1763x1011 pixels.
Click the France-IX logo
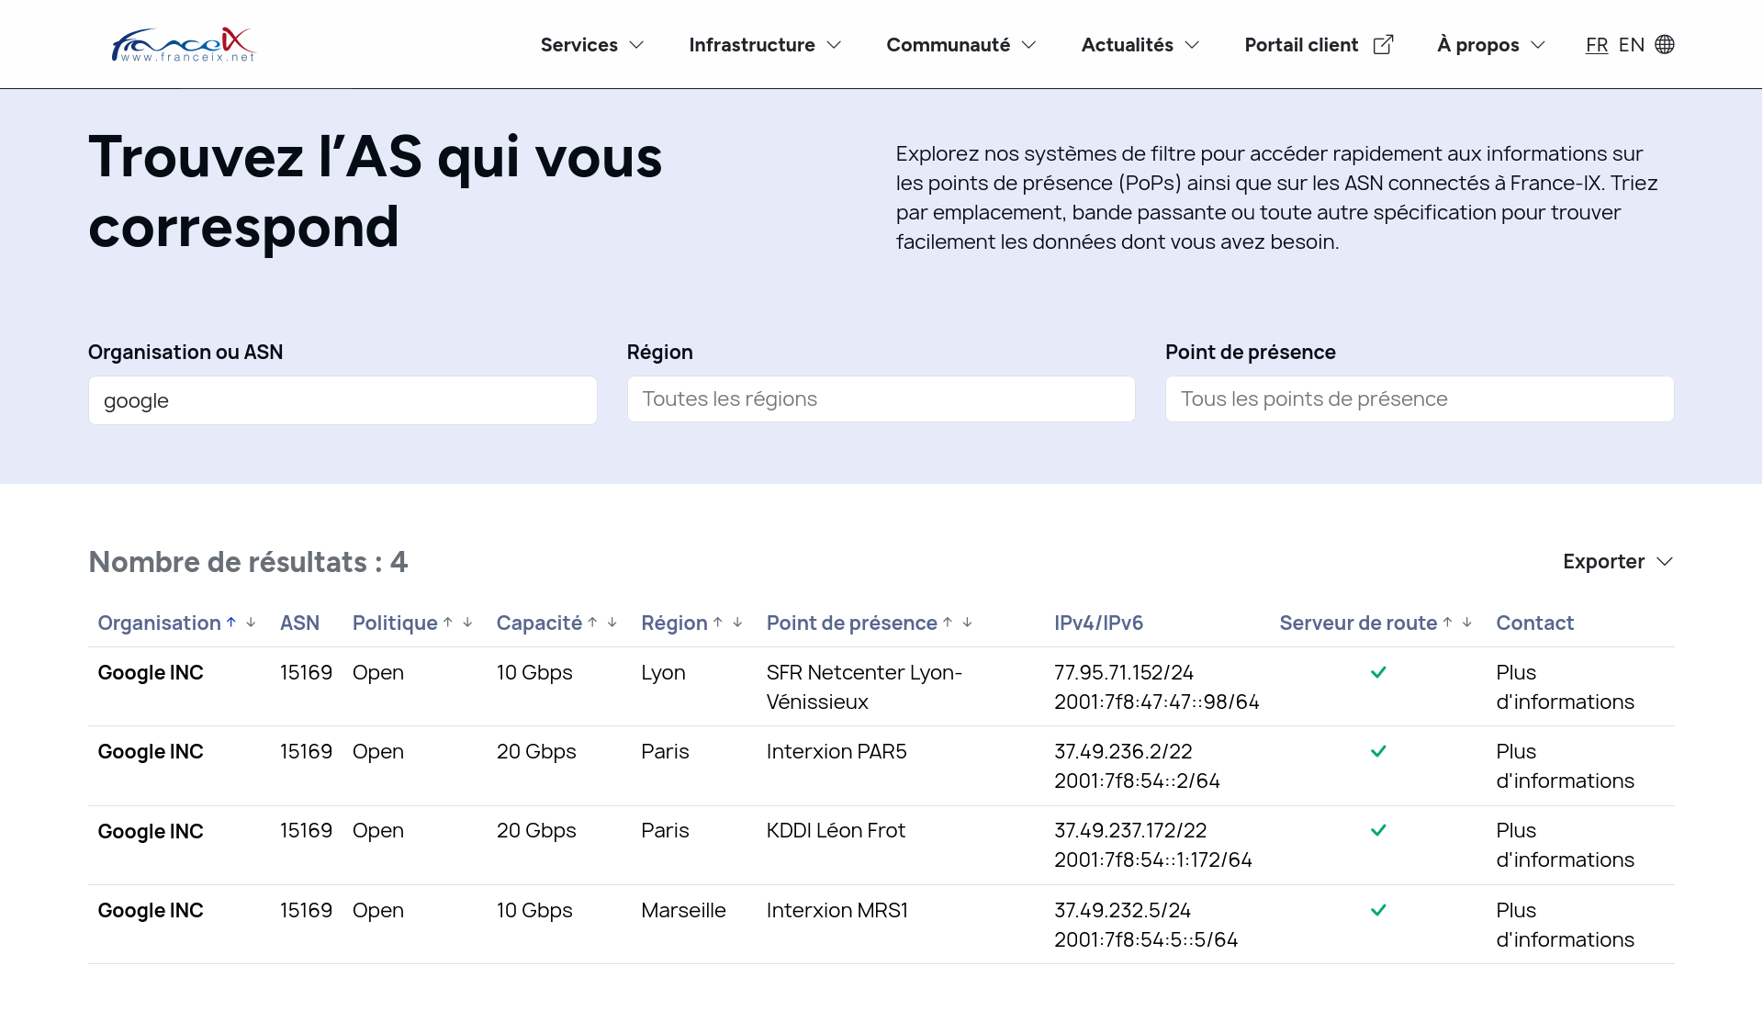coord(183,44)
